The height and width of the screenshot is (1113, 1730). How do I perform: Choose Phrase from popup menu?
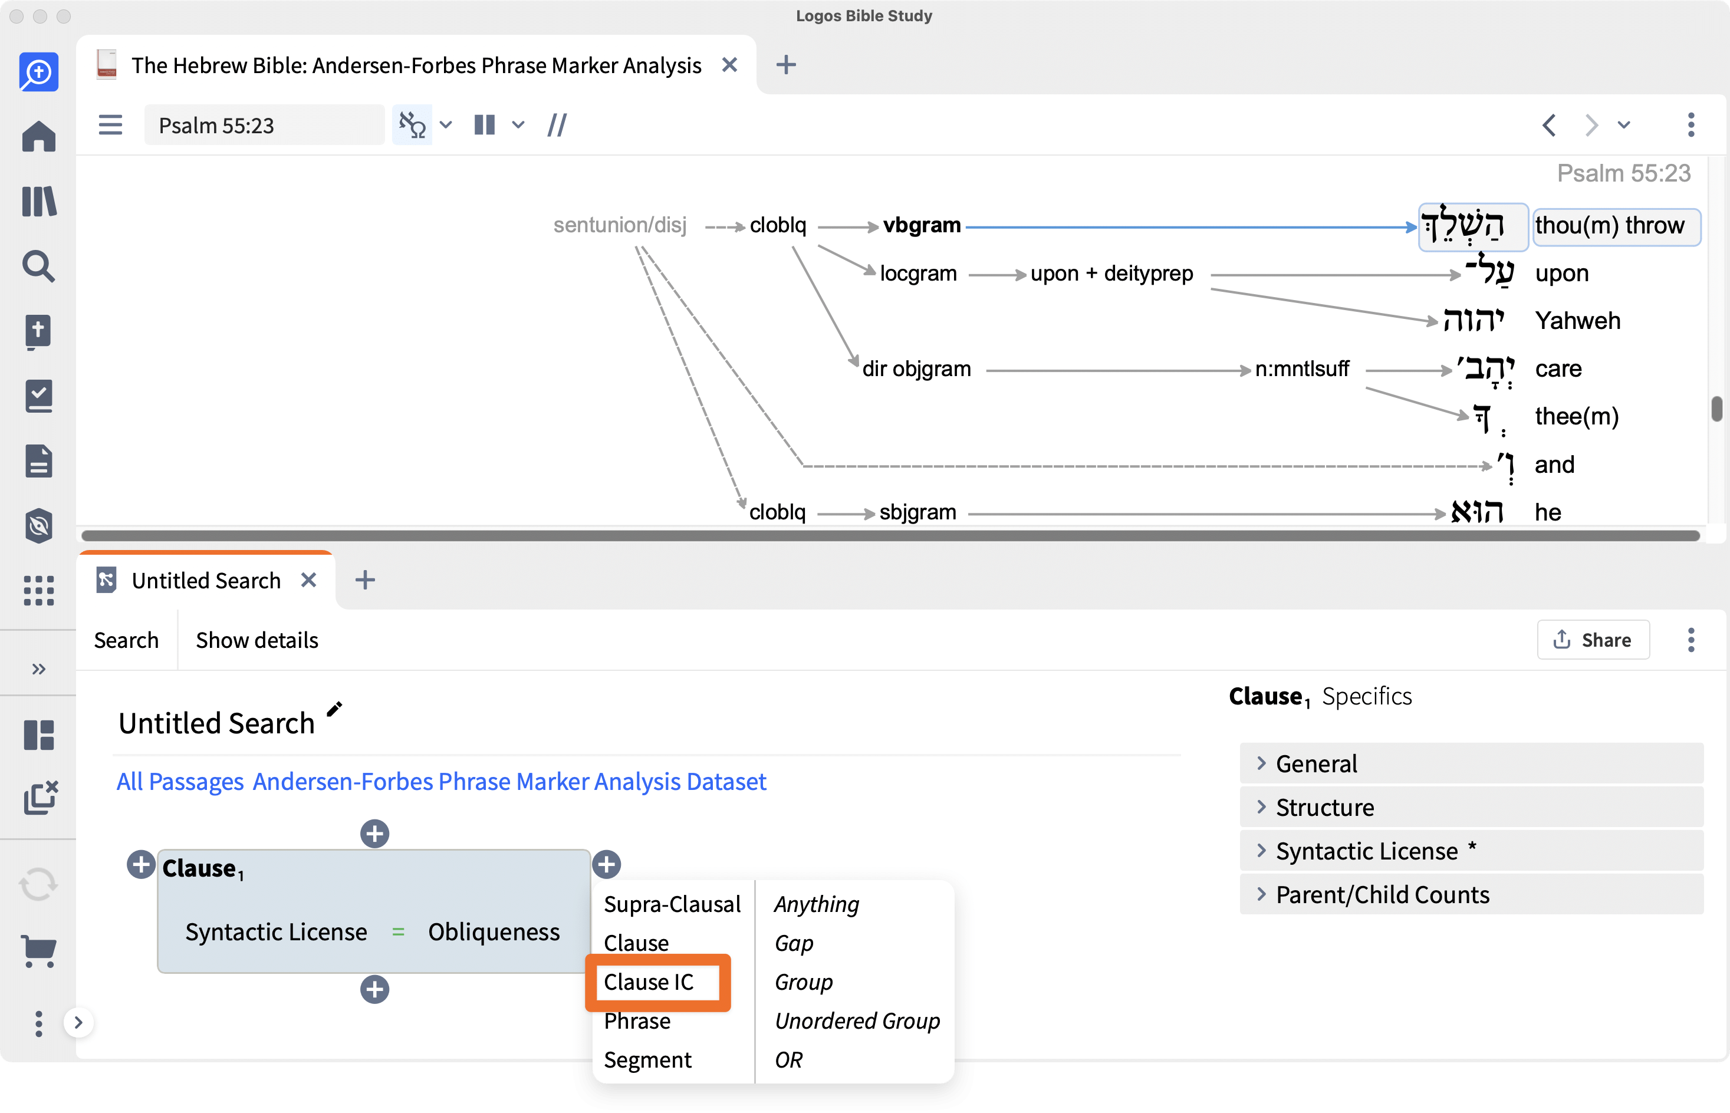coord(637,1021)
